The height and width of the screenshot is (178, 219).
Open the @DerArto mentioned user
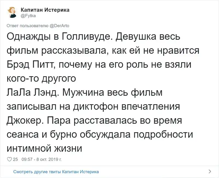pyautogui.click(x=60, y=26)
